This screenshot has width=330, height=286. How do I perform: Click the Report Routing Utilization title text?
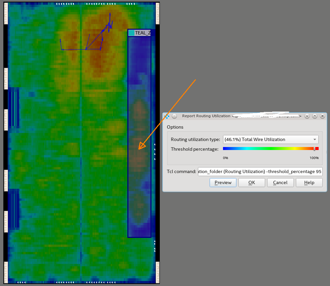[206, 116]
